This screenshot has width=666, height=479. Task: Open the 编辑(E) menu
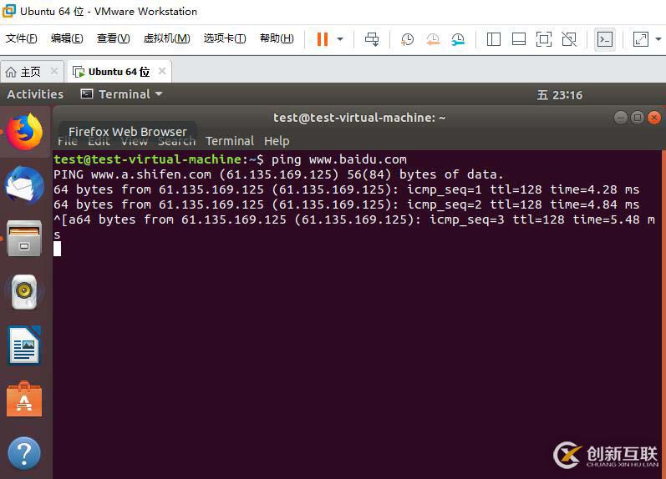pos(67,38)
